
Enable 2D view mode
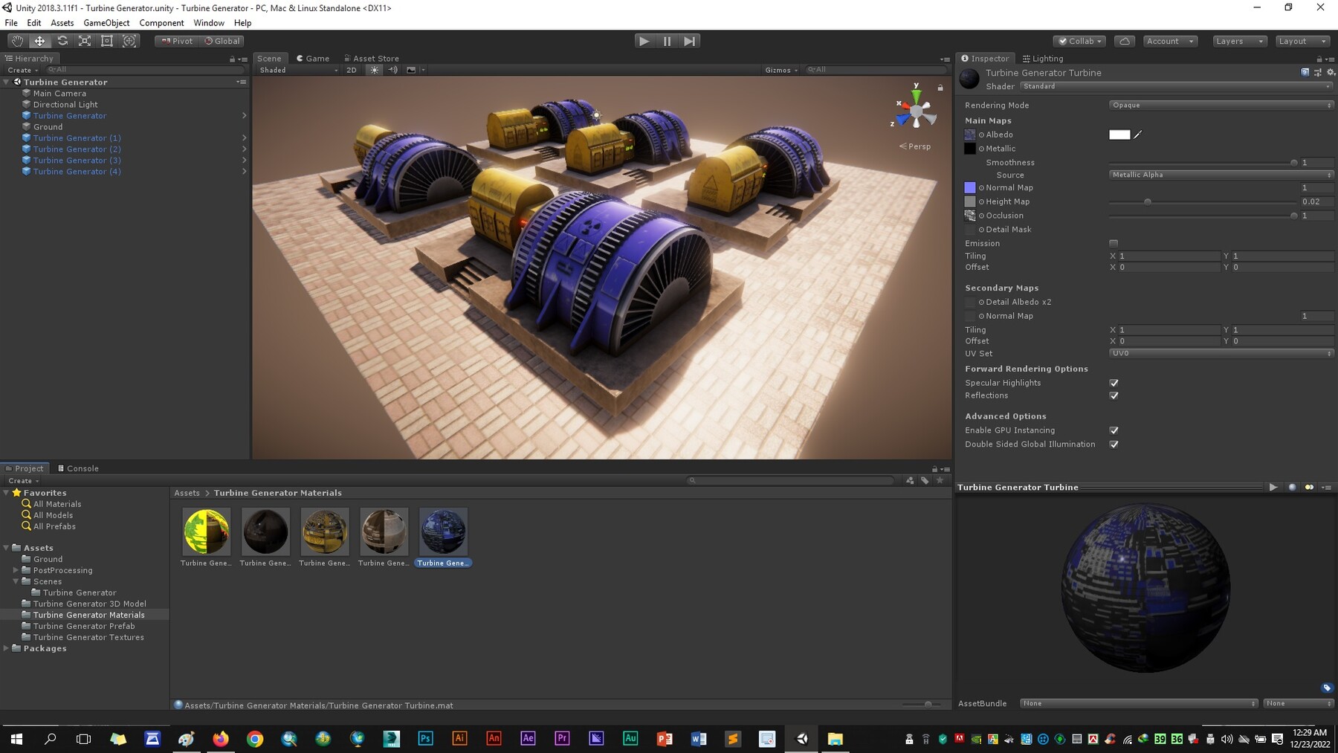(351, 70)
